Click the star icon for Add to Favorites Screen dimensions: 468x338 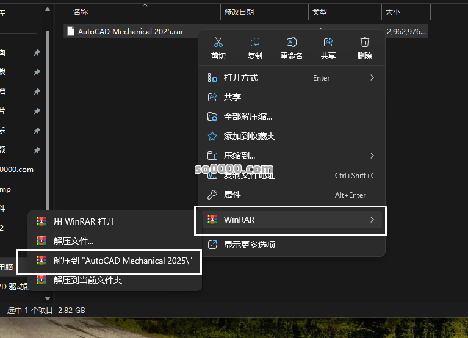coord(212,136)
